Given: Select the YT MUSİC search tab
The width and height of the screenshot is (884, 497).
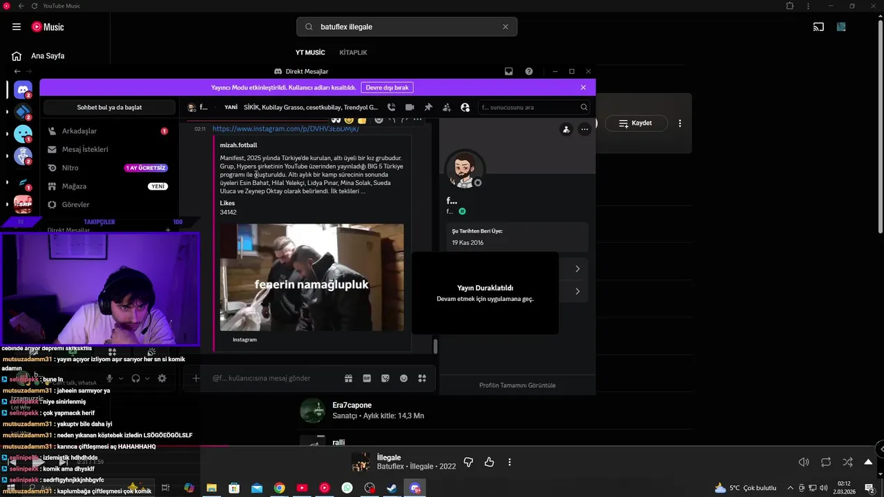Looking at the screenshot, I should 310,52.
